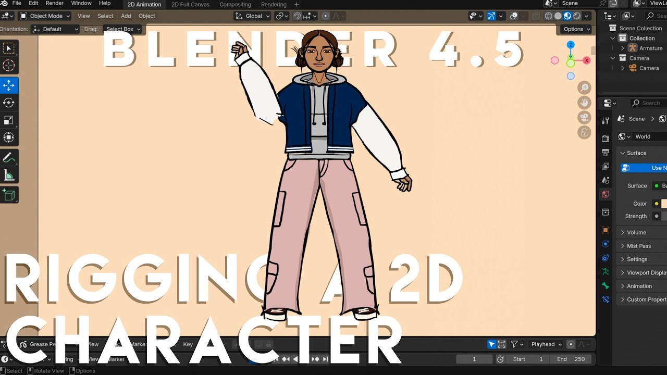Open the Render menu
This screenshot has height=375, width=667.
(54, 4)
